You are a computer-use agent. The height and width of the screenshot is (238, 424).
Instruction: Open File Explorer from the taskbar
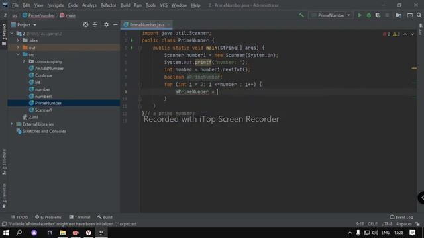point(63,233)
